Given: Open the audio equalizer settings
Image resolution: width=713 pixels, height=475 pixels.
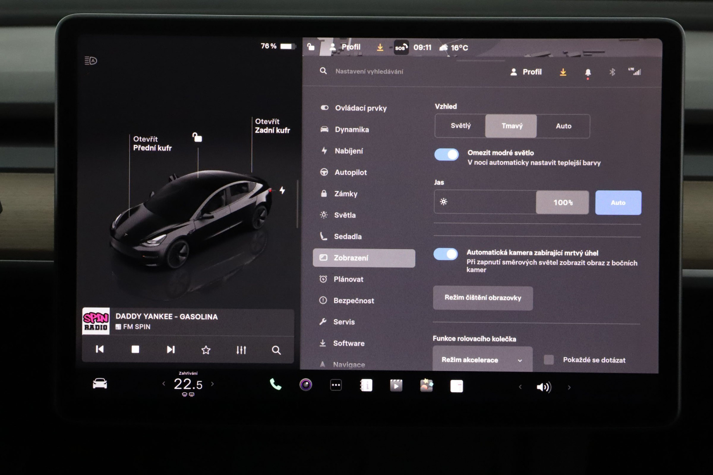Looking at the screenshot, I should coord(241,350).
